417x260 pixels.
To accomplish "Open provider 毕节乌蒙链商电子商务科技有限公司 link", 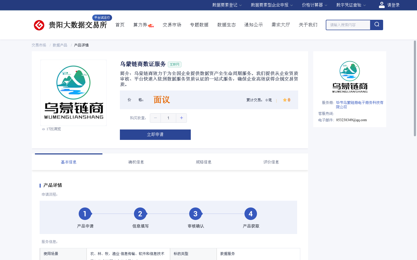I will [x=359, y=105].
